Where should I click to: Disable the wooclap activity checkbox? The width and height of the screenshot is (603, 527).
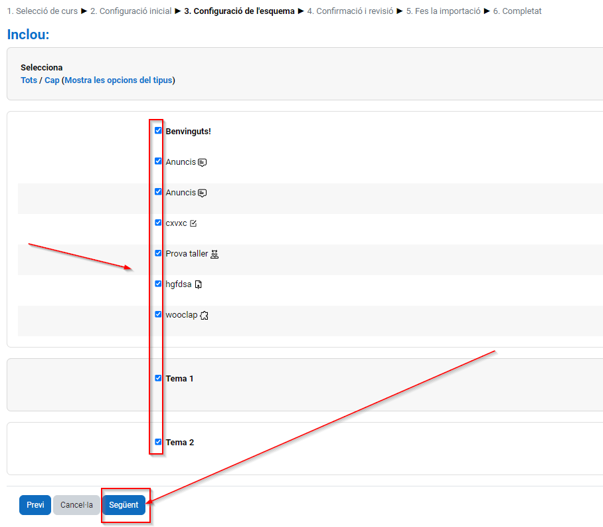158,314
